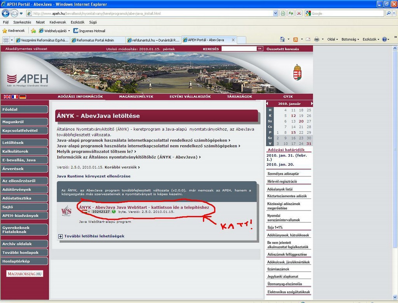Click the printer icon in command bar
The width and height of the screenshot is (398, 303).
click(x=316, y=39)
